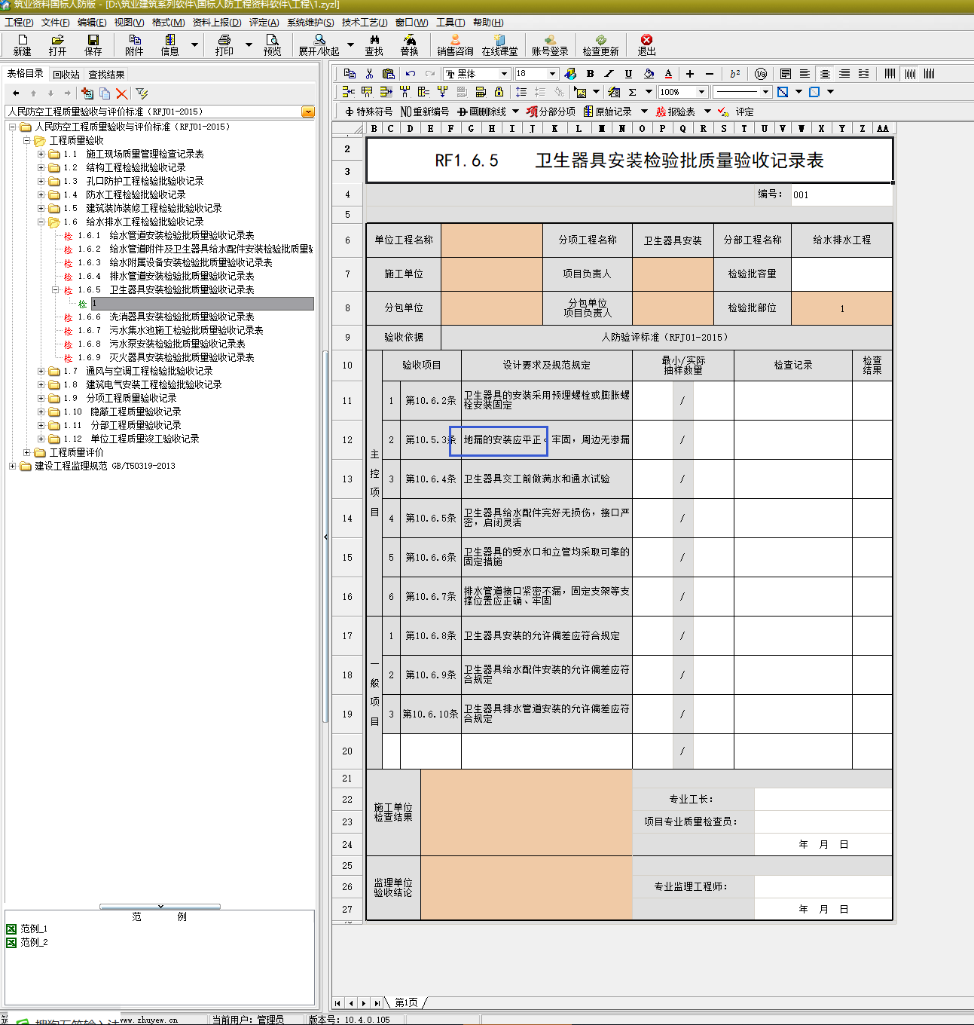Open the 编辑(E) menu
This screenshot has width=974, height=1025.
92,23
